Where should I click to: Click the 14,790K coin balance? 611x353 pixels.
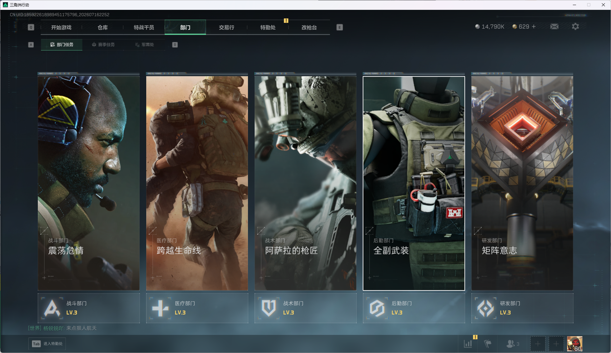490,27
